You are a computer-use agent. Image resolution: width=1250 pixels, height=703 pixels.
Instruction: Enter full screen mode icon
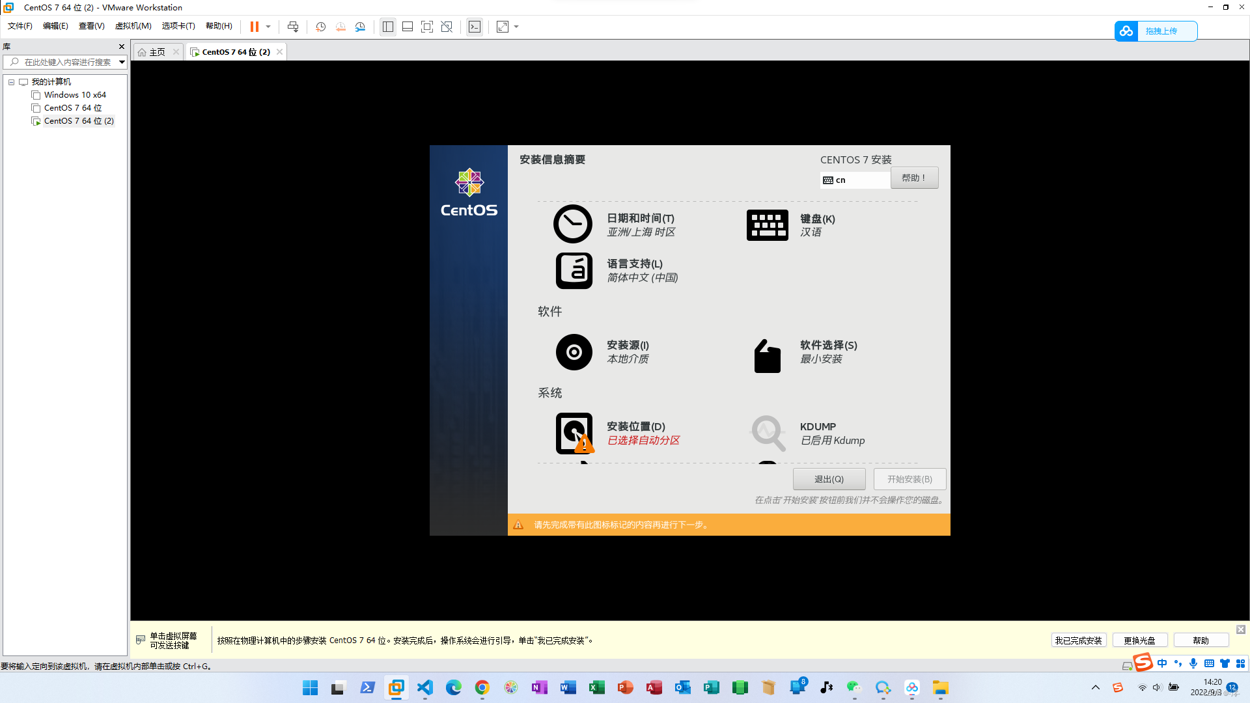pyautogui.click(x=427, y=27)
